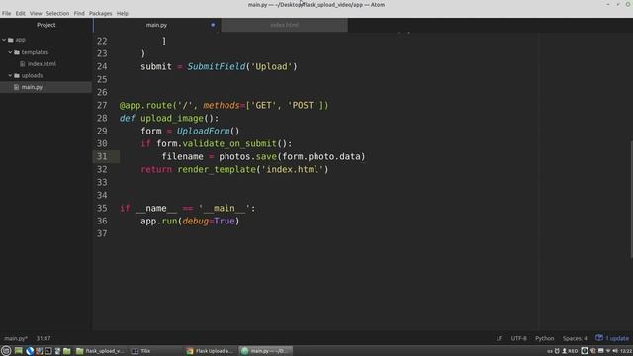The image size is (633, 356).
Task: Launch the terminal icon in taskbar
Action: click(48, 351)
